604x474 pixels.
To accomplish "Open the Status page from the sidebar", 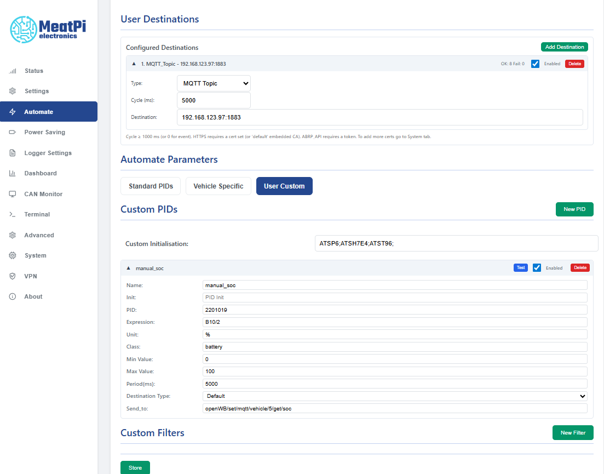I will [x=34, y=70].
